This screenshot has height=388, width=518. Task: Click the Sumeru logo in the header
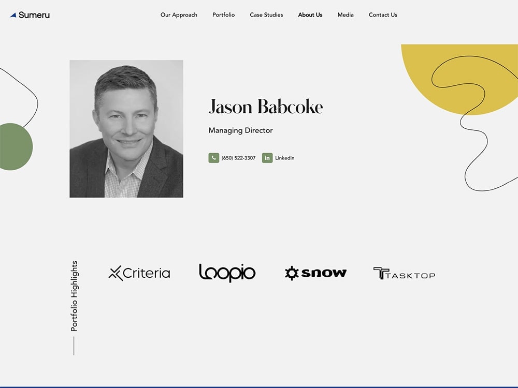click(30, 15)
